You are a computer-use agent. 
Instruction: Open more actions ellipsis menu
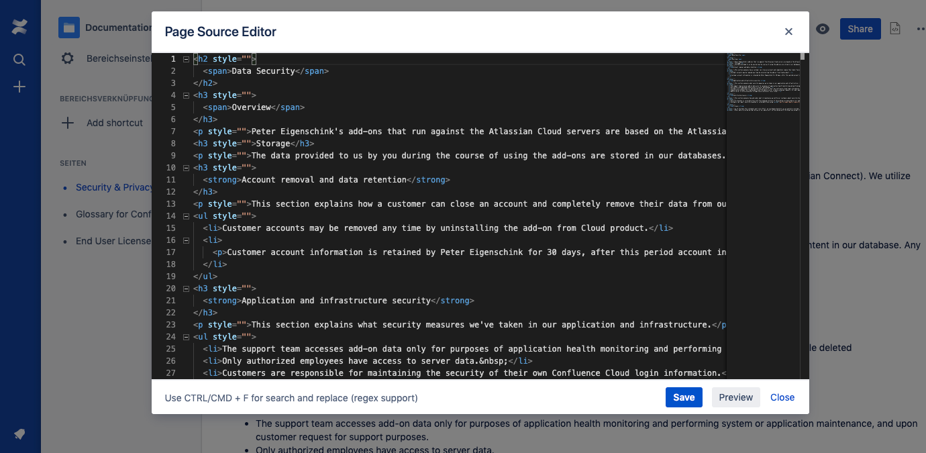(x=920, y=29)
